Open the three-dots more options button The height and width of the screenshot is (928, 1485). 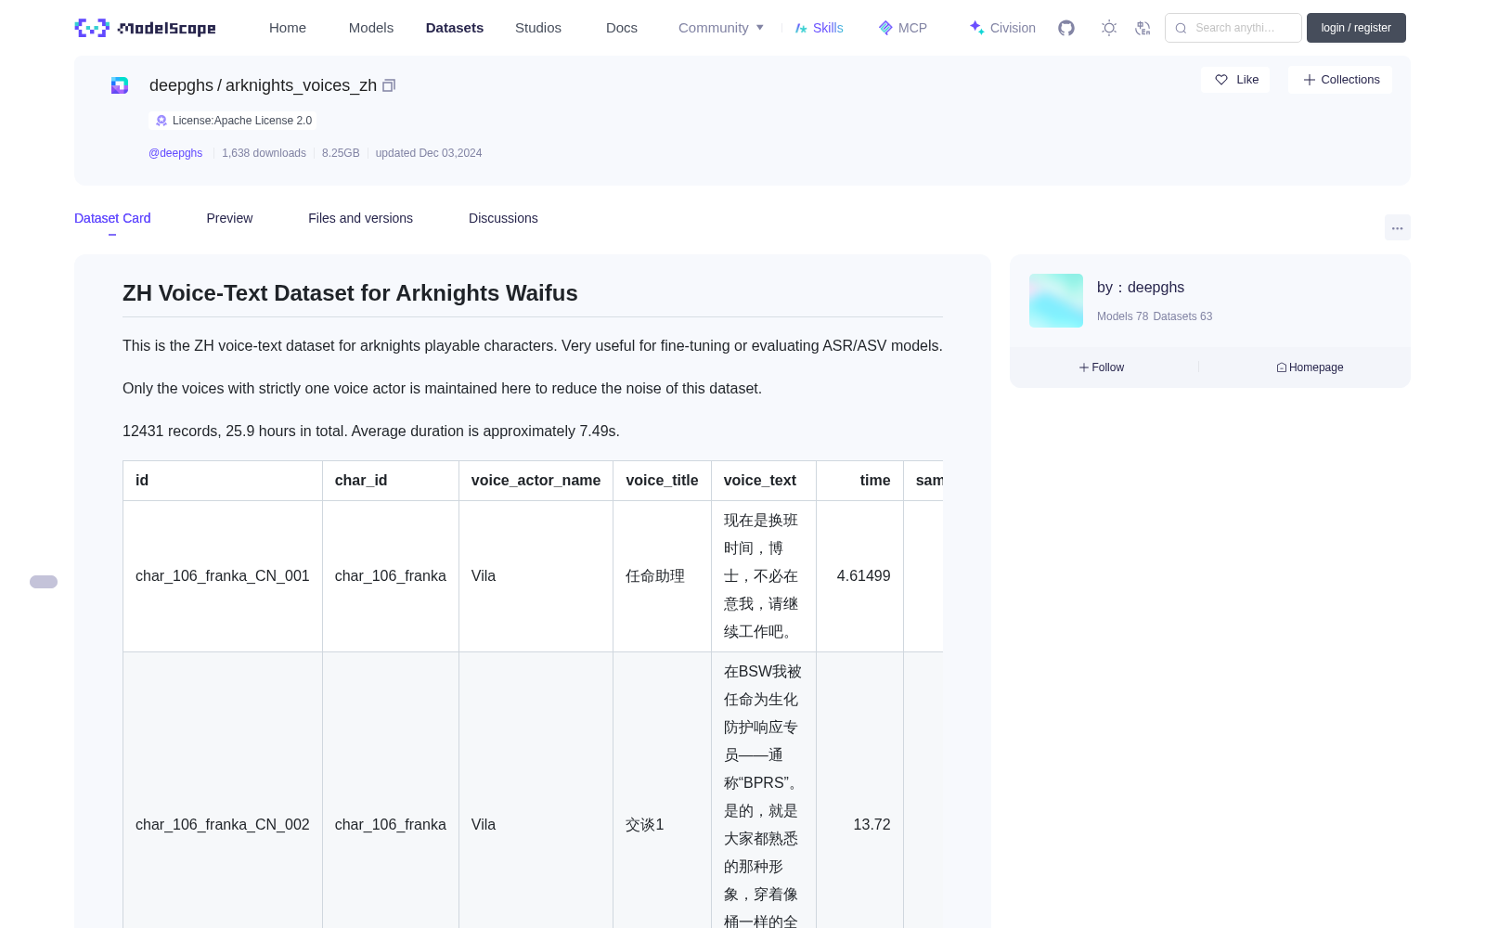coord(1397,227)
